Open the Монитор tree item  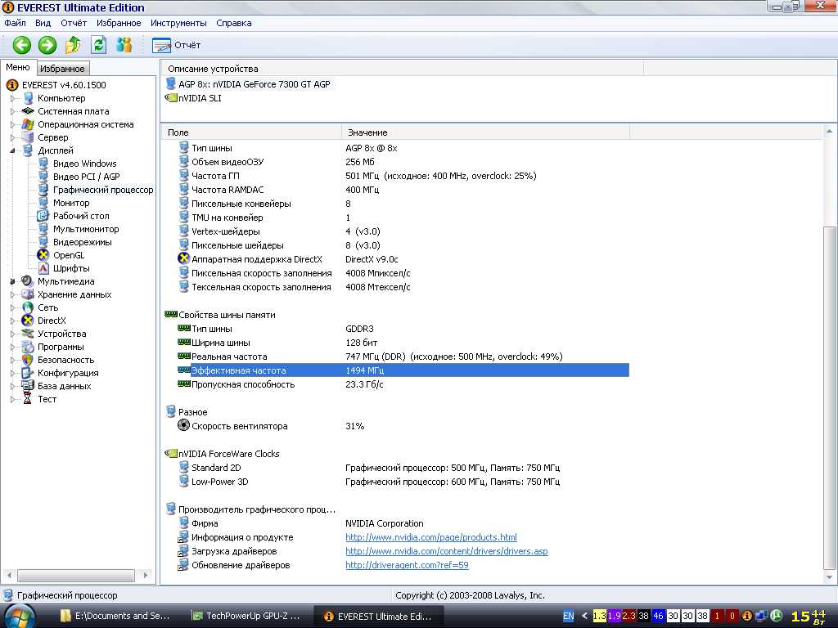(71, 203)
